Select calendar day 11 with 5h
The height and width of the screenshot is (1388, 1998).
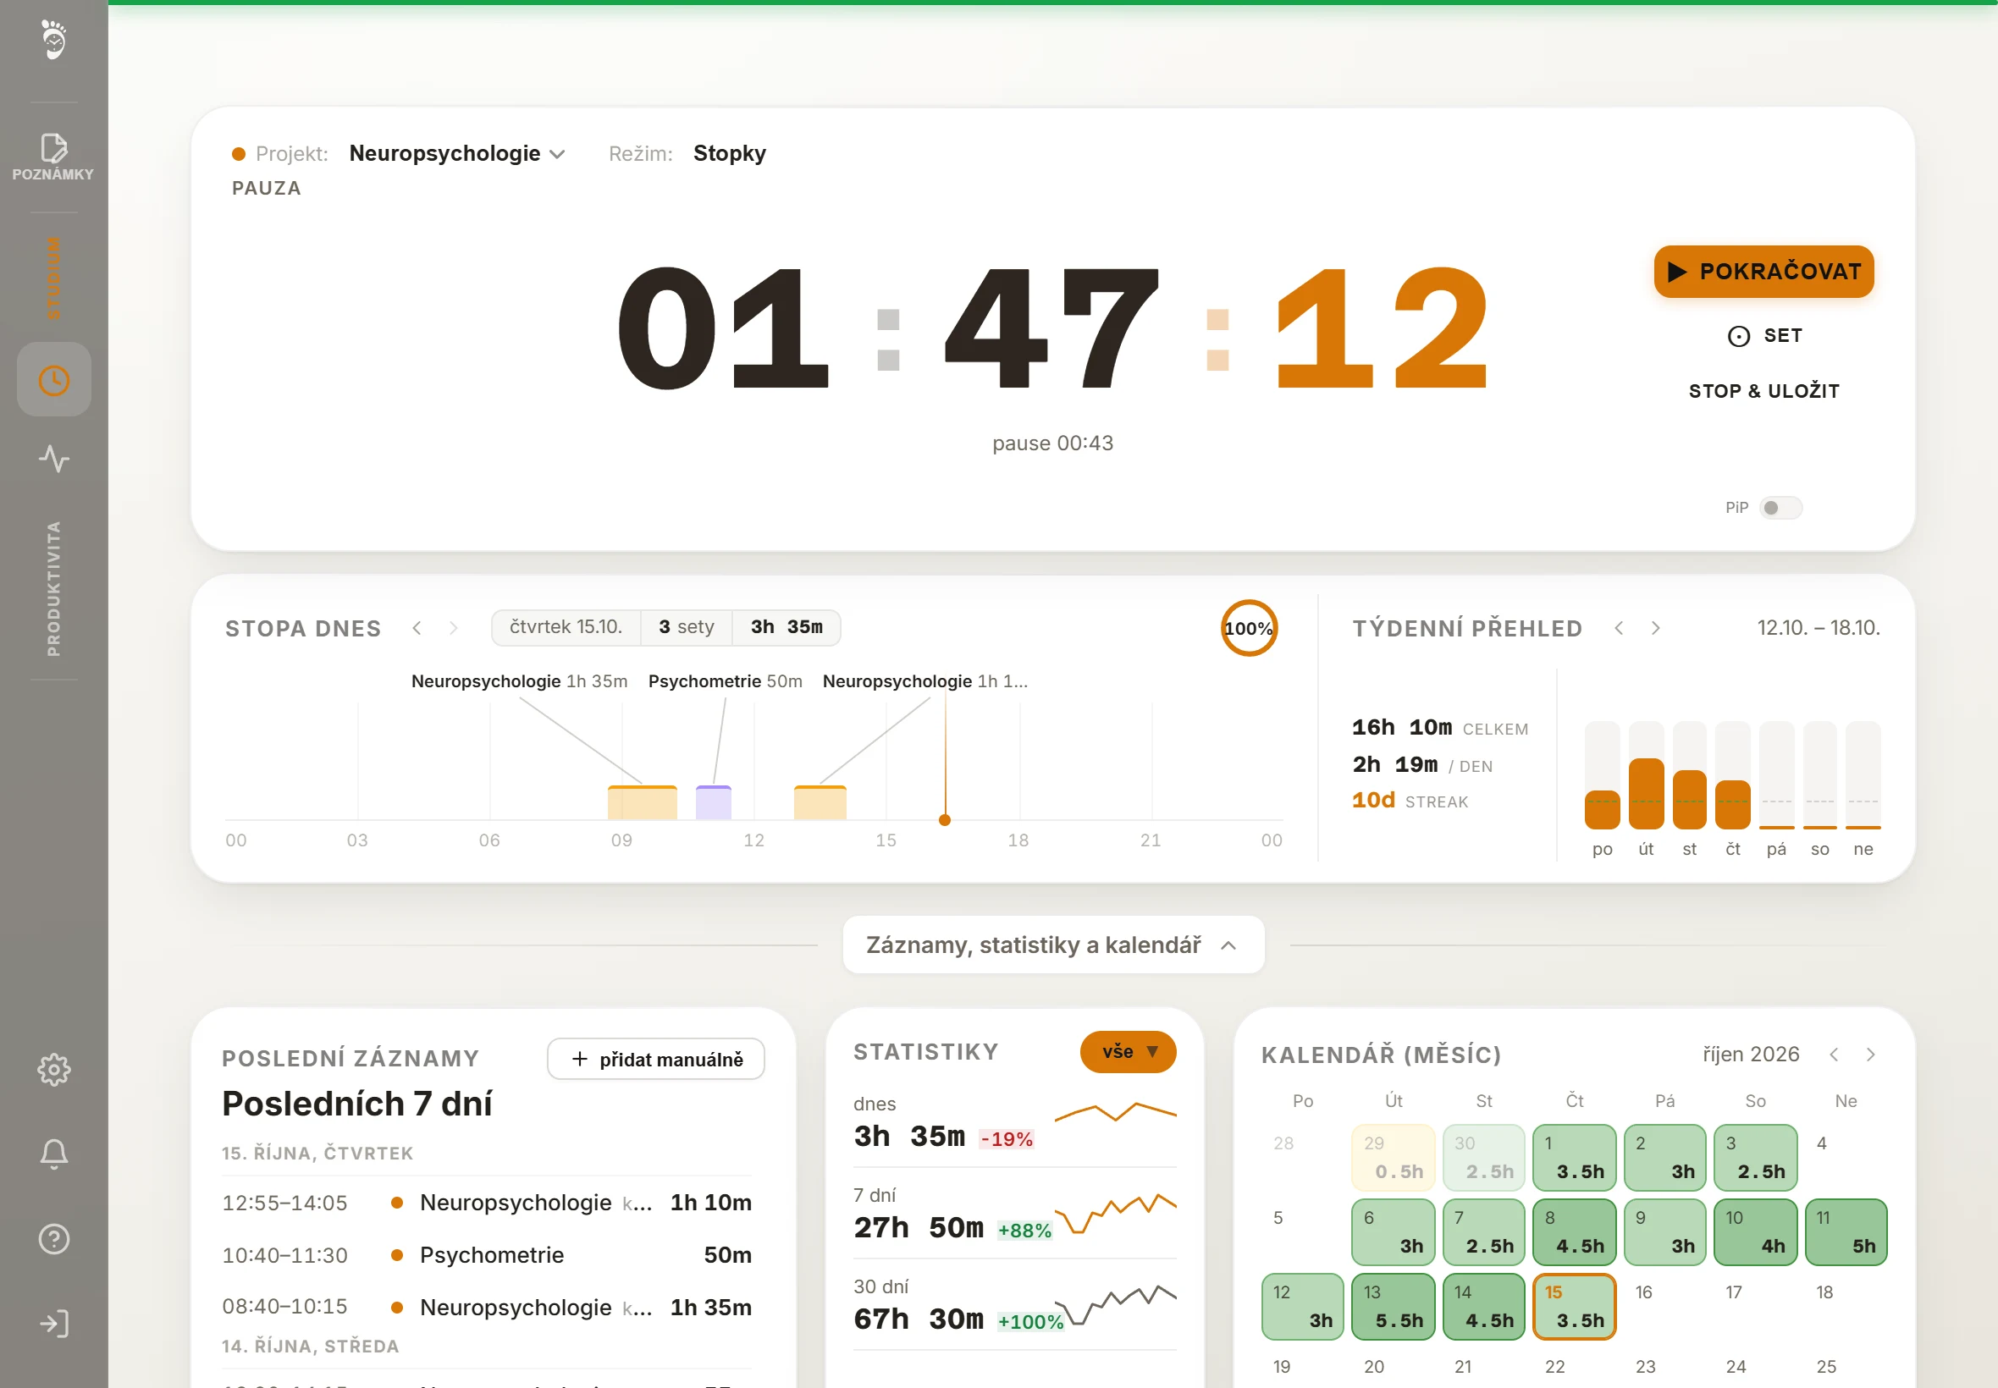(x=1845, y=1231)
